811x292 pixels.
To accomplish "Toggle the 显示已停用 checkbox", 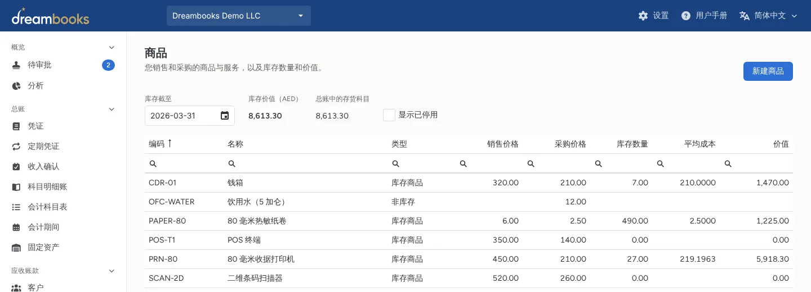I will 389,115.
